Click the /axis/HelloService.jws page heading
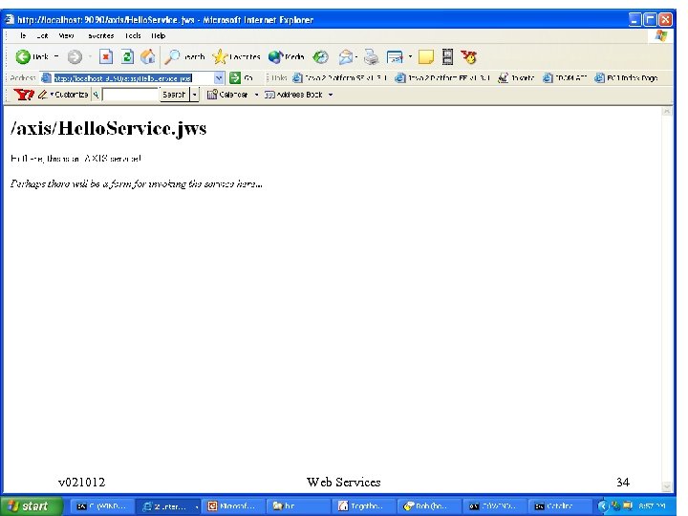The width and height of the screenshot is (688, 516). click(108, 128)
